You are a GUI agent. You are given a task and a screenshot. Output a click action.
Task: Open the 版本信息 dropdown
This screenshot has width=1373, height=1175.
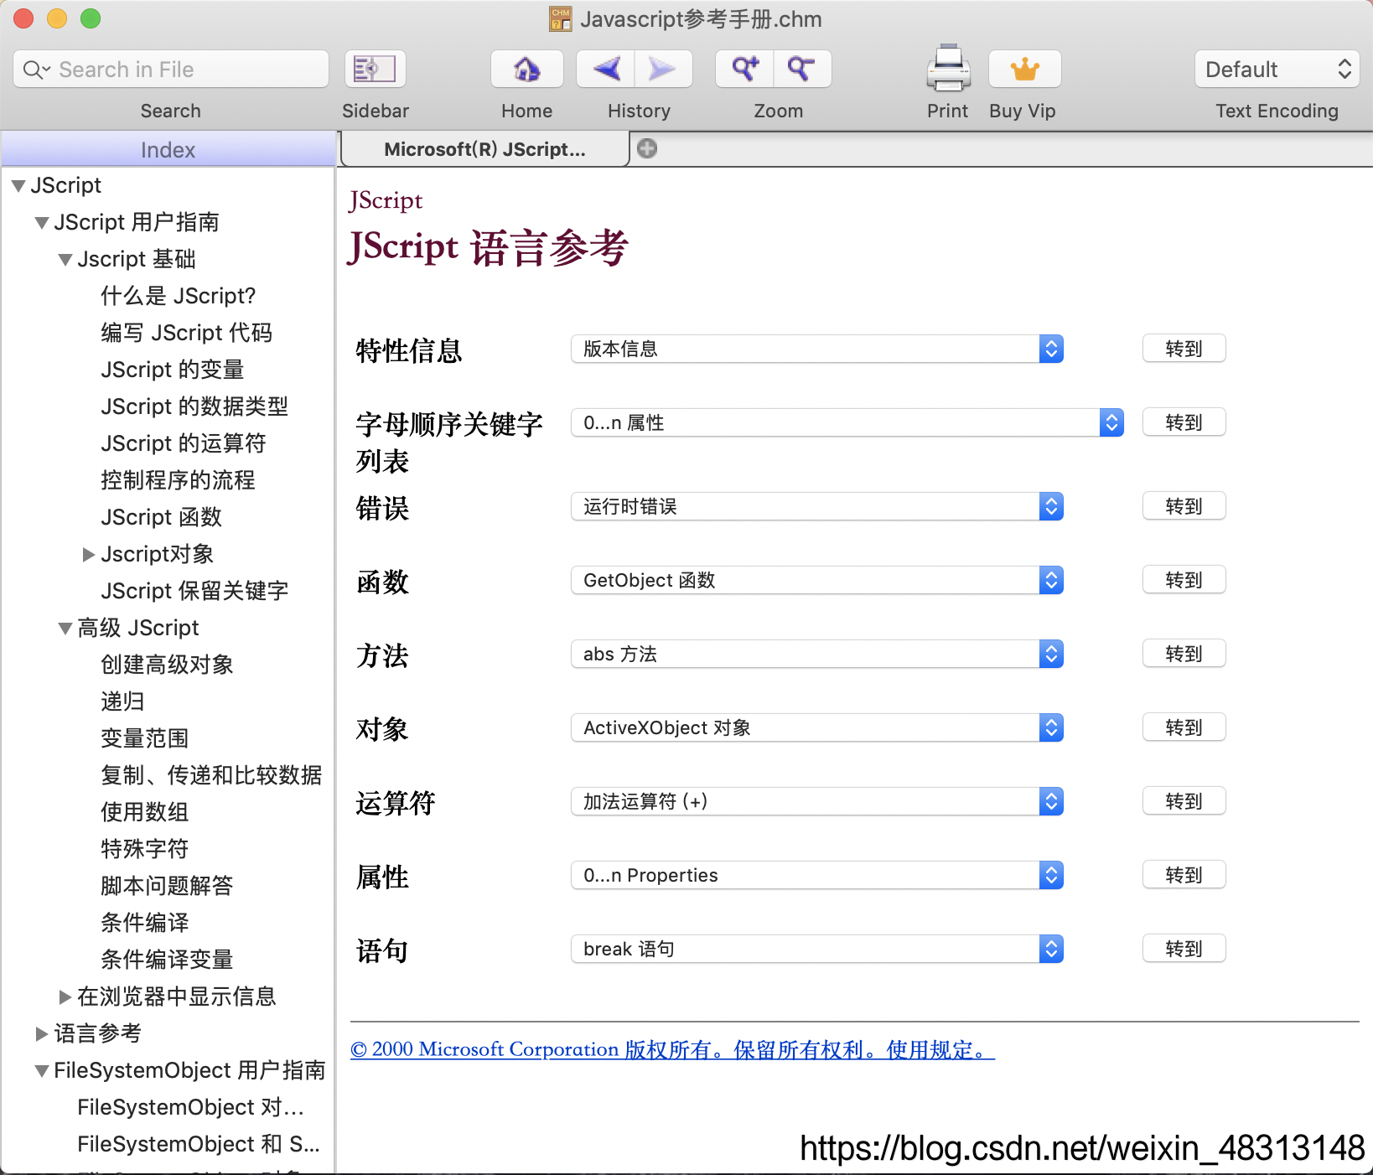(x=817, y=349)
